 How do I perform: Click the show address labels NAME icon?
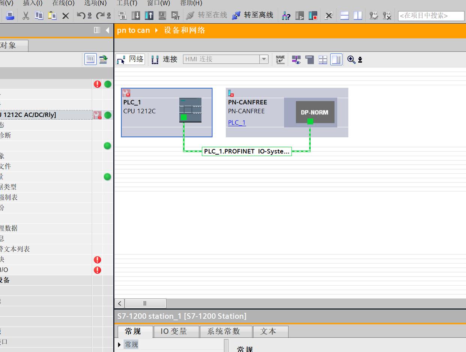280,59
